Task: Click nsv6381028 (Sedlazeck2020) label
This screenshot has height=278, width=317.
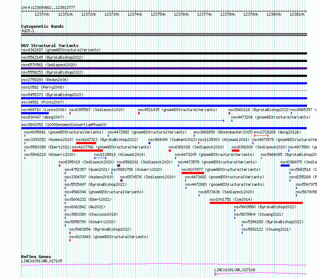Action: (196, 147)
